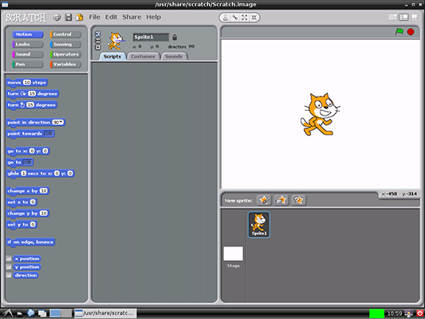
Task: Toggle x position stage monitor checkbox
Action: click(x=9, y=258)
